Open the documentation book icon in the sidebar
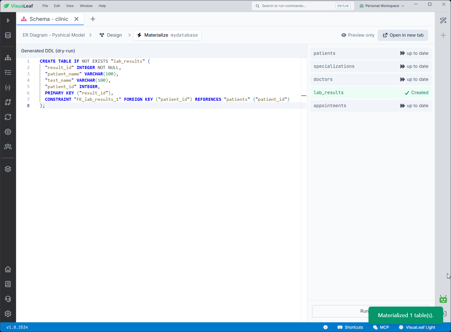This screenshot has height=332, width=451. [8, 284]
